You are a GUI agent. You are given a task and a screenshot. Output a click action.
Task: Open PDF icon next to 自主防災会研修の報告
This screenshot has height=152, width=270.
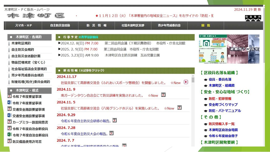click(x=114, y=120)
